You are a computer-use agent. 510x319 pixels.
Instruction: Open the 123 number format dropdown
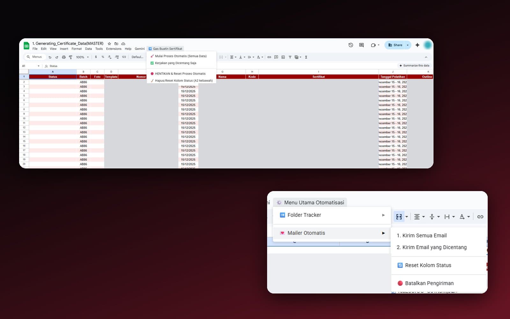click(124, 57)
